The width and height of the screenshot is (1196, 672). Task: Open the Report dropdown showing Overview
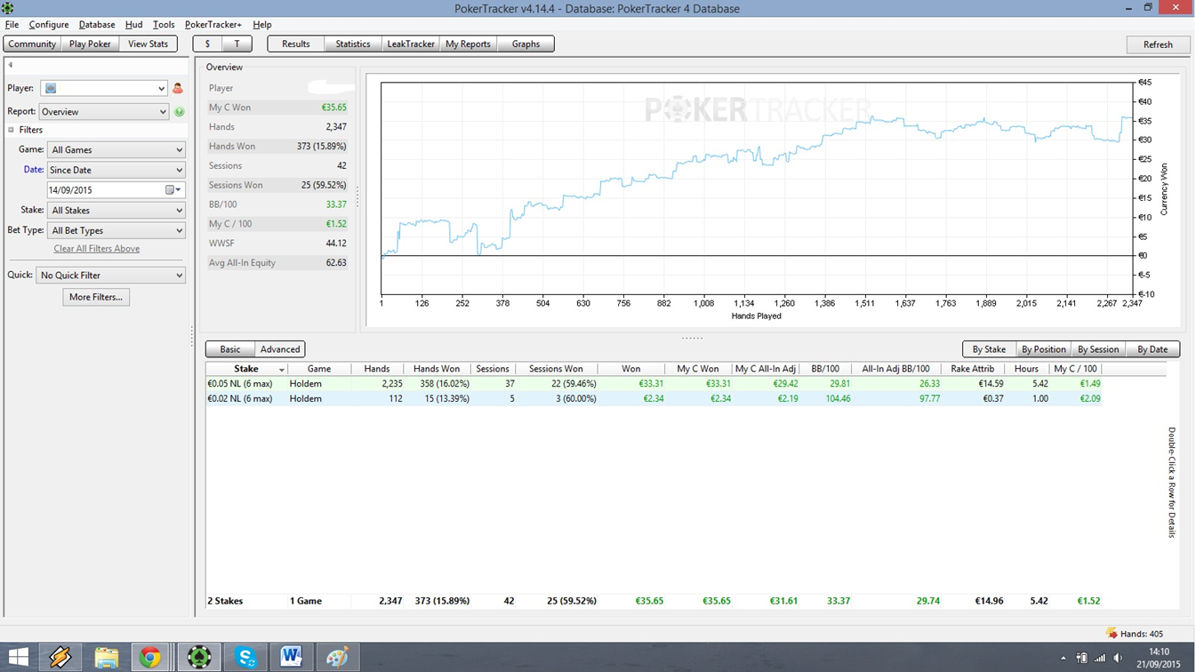(104, 112)
